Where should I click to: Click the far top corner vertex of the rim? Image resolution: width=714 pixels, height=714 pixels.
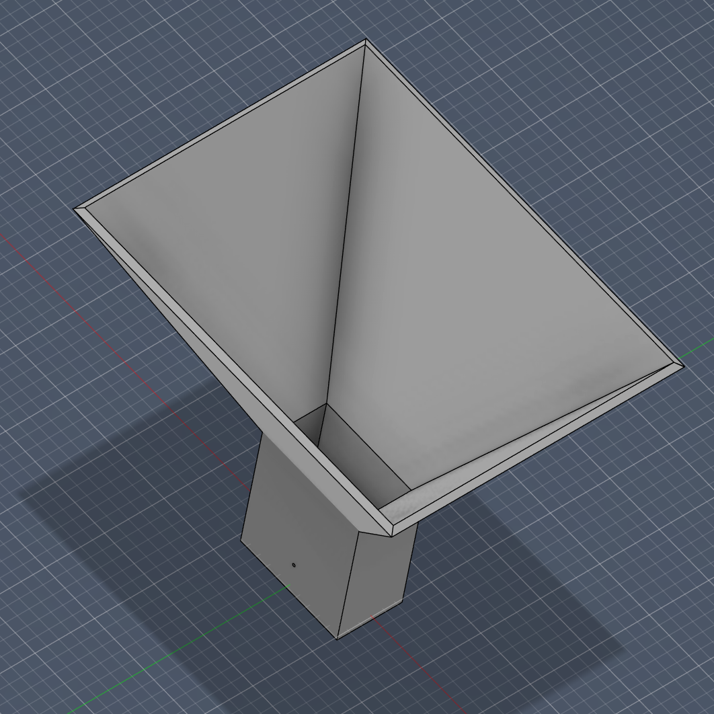[x=364, y=40]
